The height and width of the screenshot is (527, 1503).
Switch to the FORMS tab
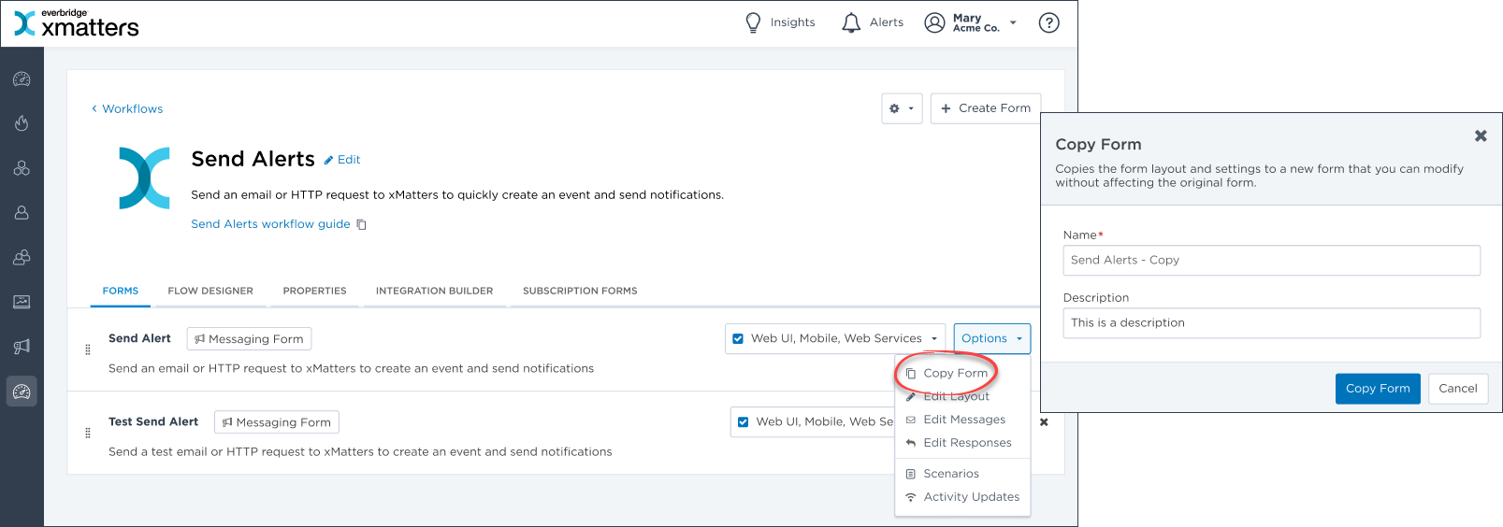click(121, 291)
